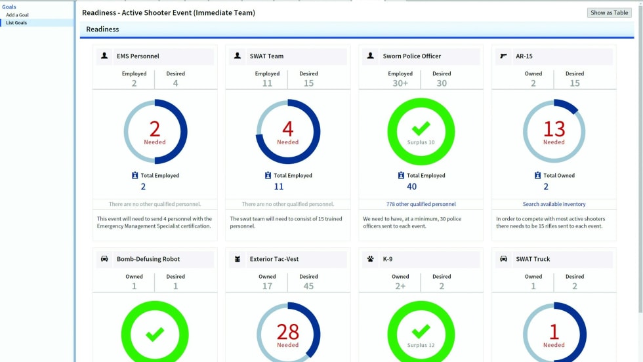Open Search available inventory link
Image resolution: width=643 pixels, height=362 pixels.
[x=554, y=204]
